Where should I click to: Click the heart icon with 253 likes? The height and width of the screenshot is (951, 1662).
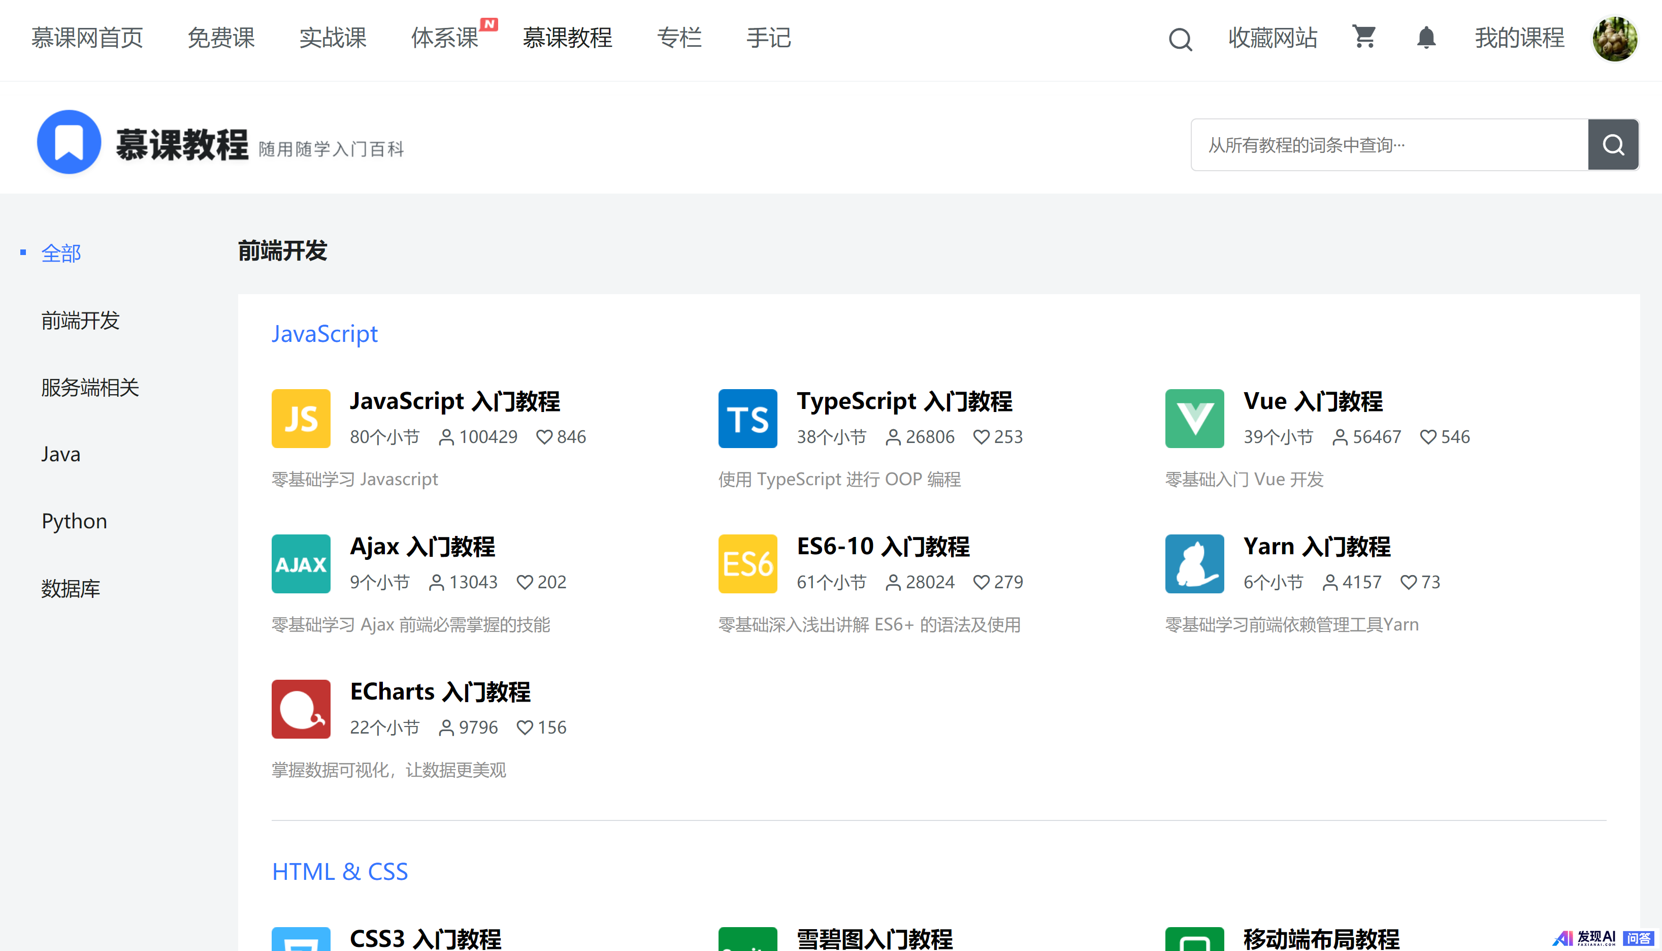click(x=981, y=437)
